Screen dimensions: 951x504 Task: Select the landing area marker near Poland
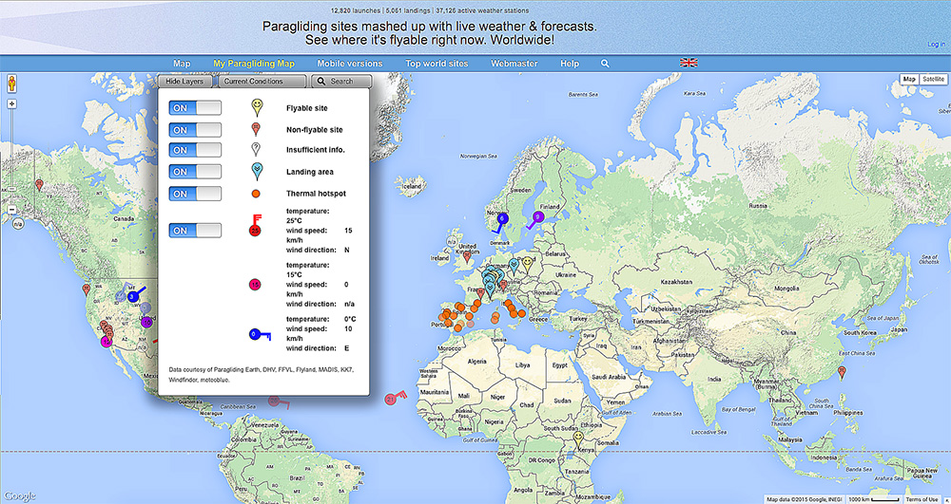point(514,266)
